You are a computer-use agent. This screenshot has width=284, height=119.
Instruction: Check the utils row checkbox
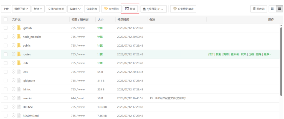pos(6,63)
